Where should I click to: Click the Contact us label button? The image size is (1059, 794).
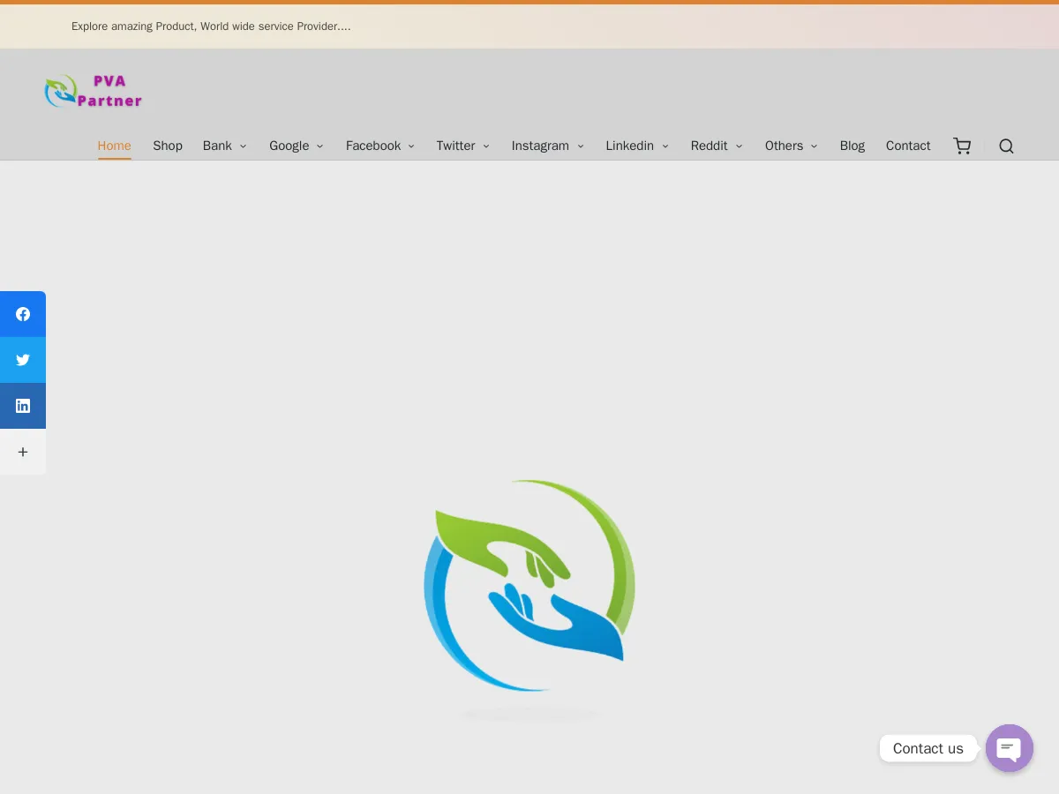(928, 748)
